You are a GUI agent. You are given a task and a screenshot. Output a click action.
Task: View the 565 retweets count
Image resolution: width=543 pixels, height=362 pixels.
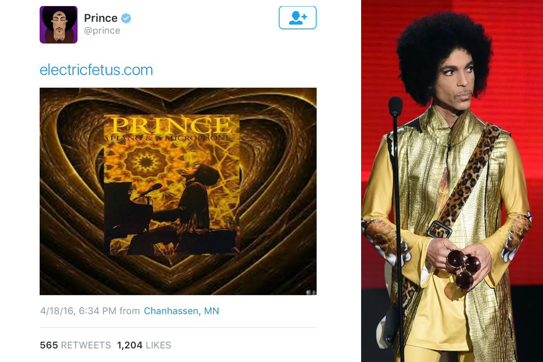pyautogui.click(x=49, y=345)
